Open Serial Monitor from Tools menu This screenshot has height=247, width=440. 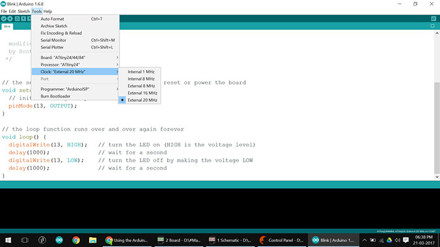[75, 40]
